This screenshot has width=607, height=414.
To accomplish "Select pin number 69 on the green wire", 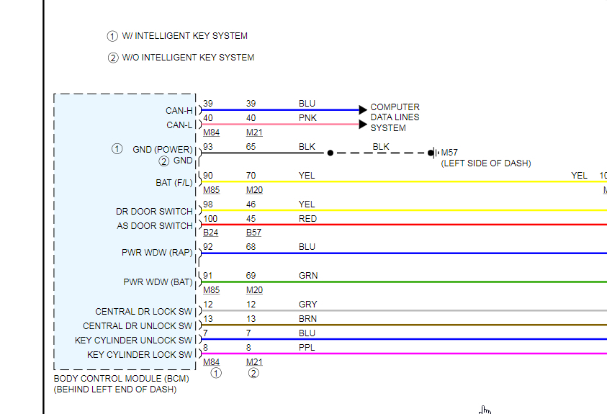I will 251,276.
